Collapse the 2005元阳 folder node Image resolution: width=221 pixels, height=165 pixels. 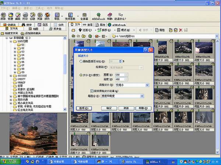pos(11,41)
